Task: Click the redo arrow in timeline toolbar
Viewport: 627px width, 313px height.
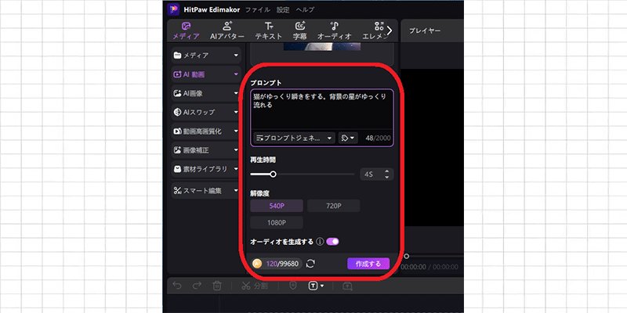Action: click(198, 286)
